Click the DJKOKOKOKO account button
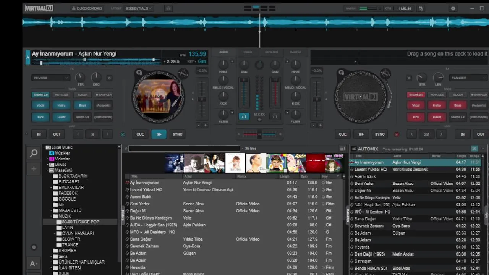Viewport: 489px width, 275px height. pos(87,8)
